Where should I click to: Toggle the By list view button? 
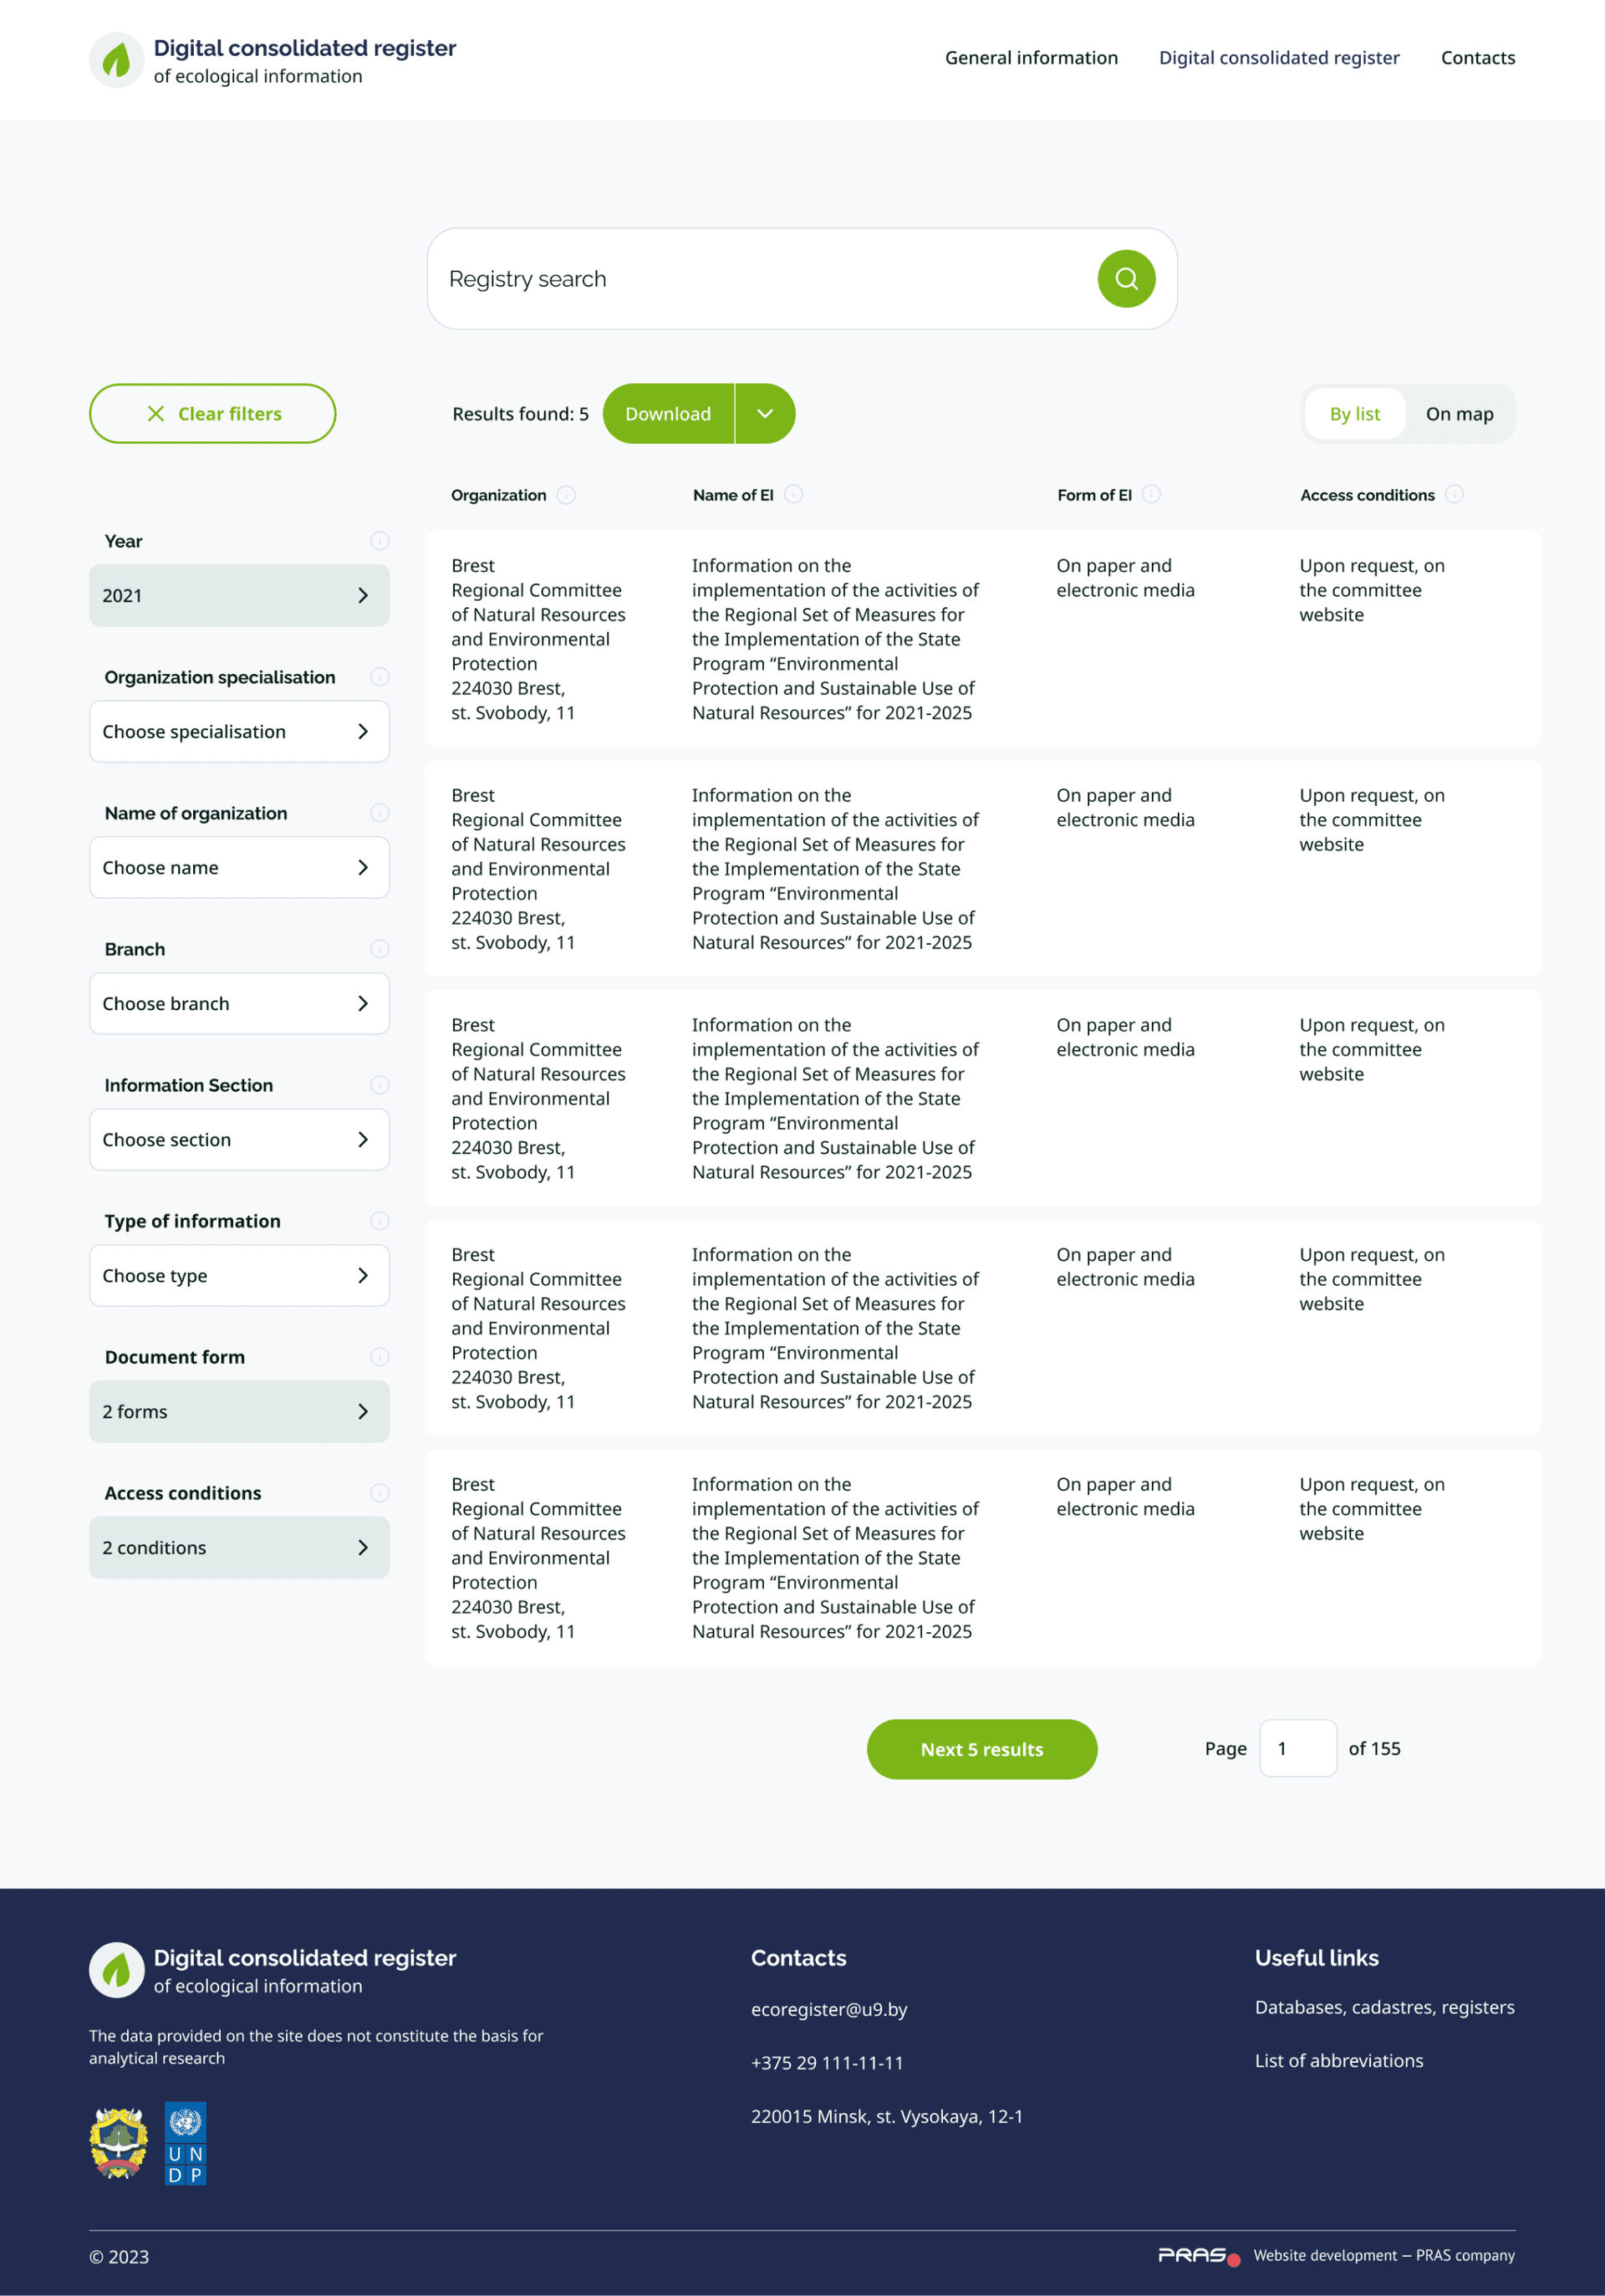[x=1353, y=414]
